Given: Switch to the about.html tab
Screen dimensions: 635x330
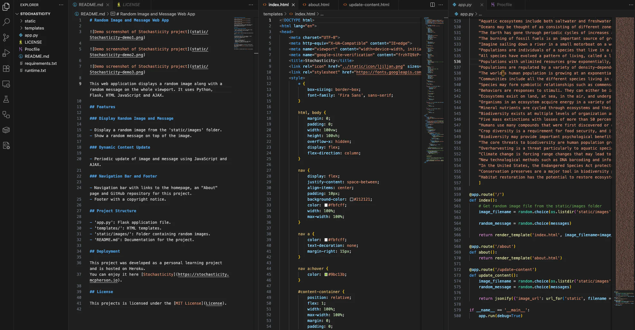Looking at the screenshot, I should (318, 5).
